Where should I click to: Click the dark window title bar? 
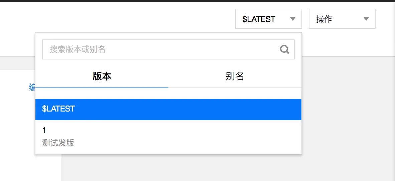[x=197, y=1]
